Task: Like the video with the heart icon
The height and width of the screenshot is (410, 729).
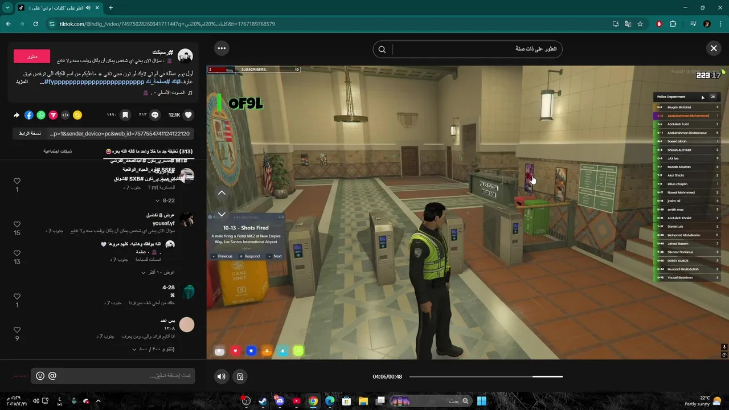Action: click(x=189, y=115)
